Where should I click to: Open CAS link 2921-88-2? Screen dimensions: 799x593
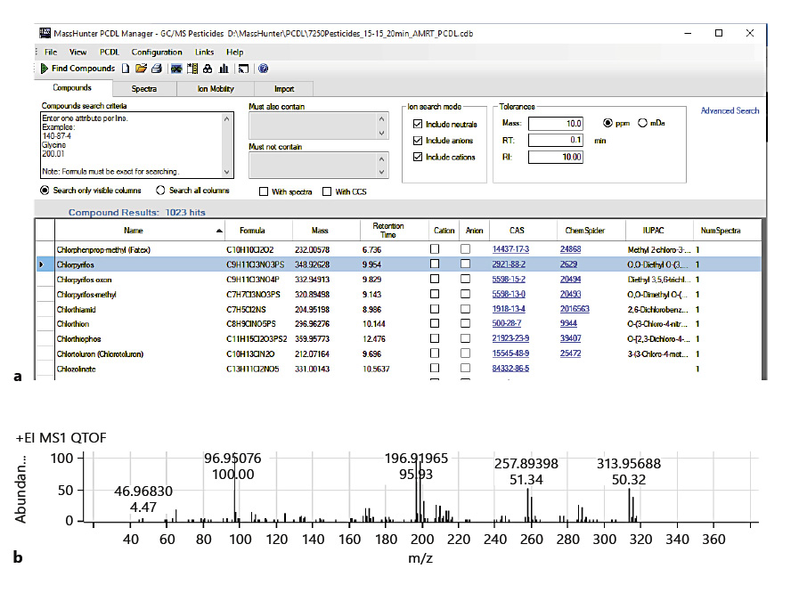point(509,264)
